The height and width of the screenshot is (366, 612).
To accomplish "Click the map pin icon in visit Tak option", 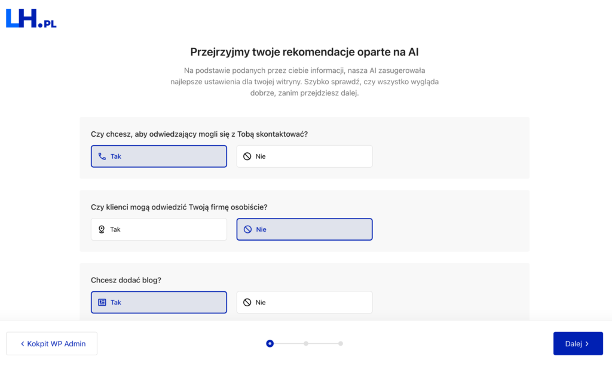I will [102, 229].
